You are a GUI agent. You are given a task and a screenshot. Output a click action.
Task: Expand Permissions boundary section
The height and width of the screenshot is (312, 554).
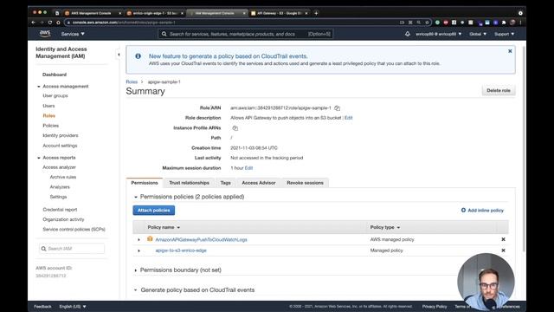pos(136,270)
